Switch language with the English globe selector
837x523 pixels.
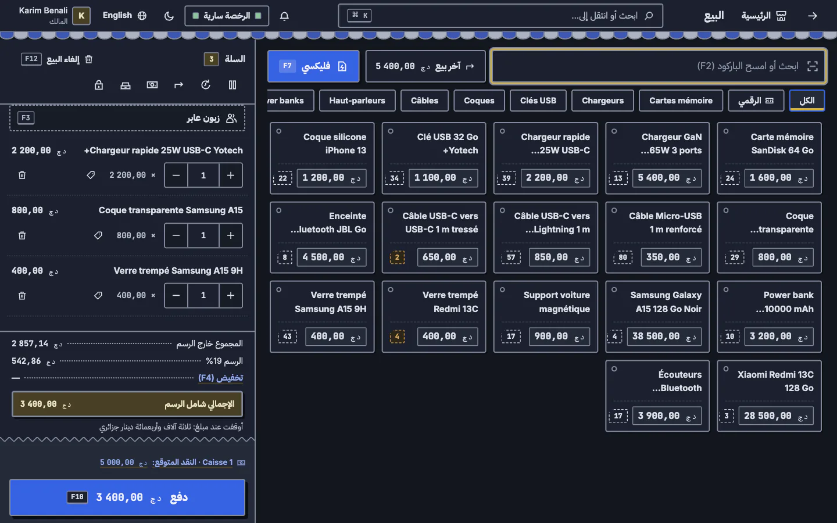coord(124,16)
